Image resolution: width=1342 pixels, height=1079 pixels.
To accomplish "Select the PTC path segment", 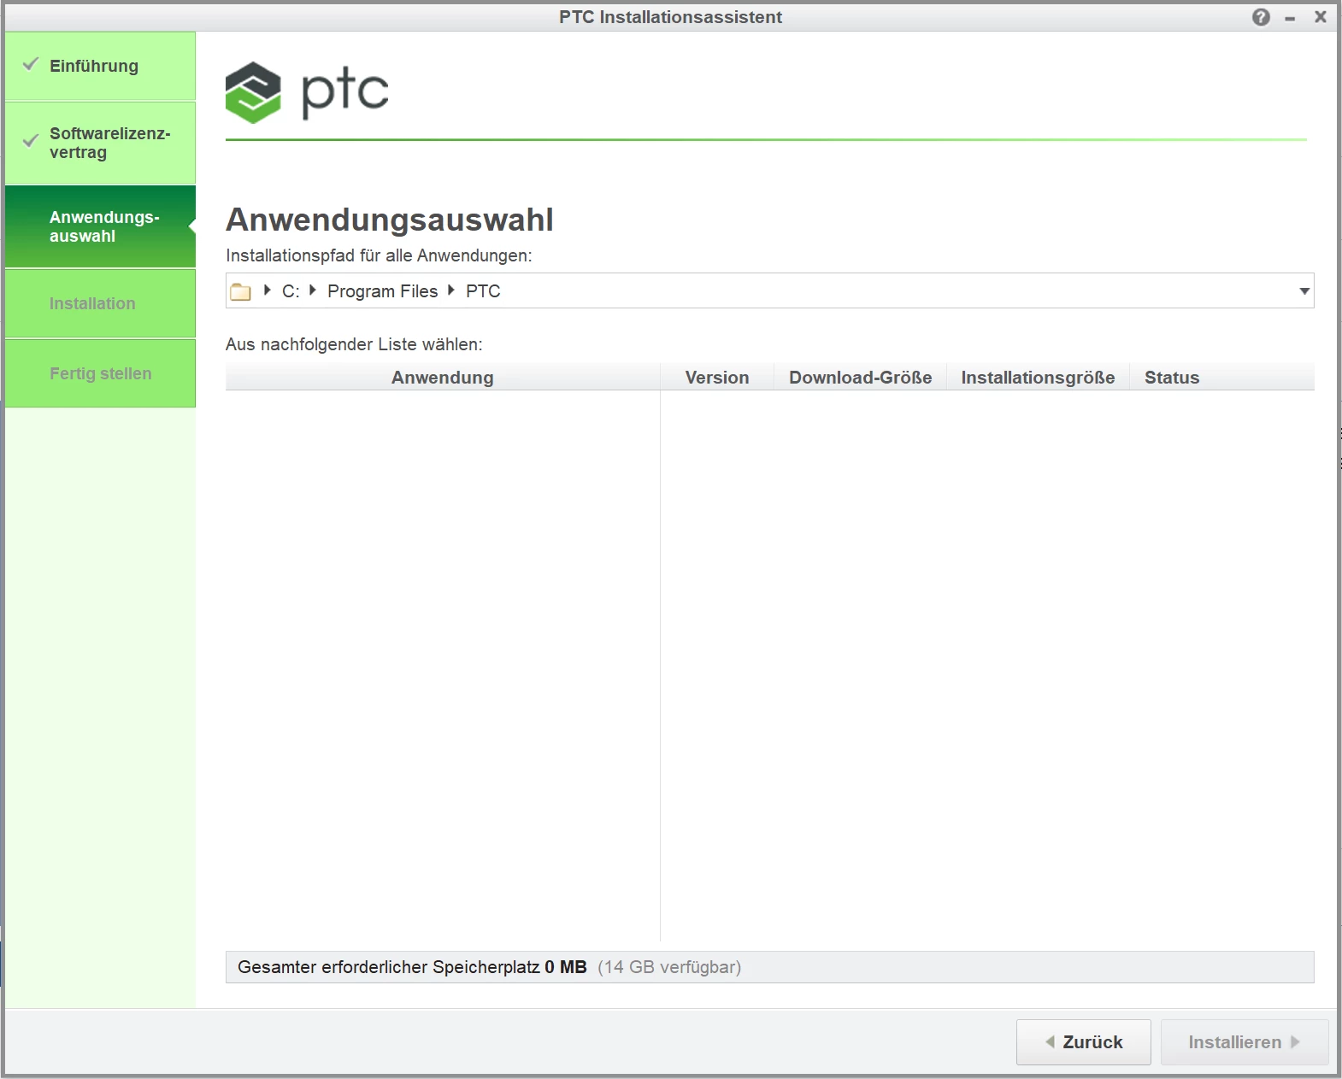I will point(483,291).
